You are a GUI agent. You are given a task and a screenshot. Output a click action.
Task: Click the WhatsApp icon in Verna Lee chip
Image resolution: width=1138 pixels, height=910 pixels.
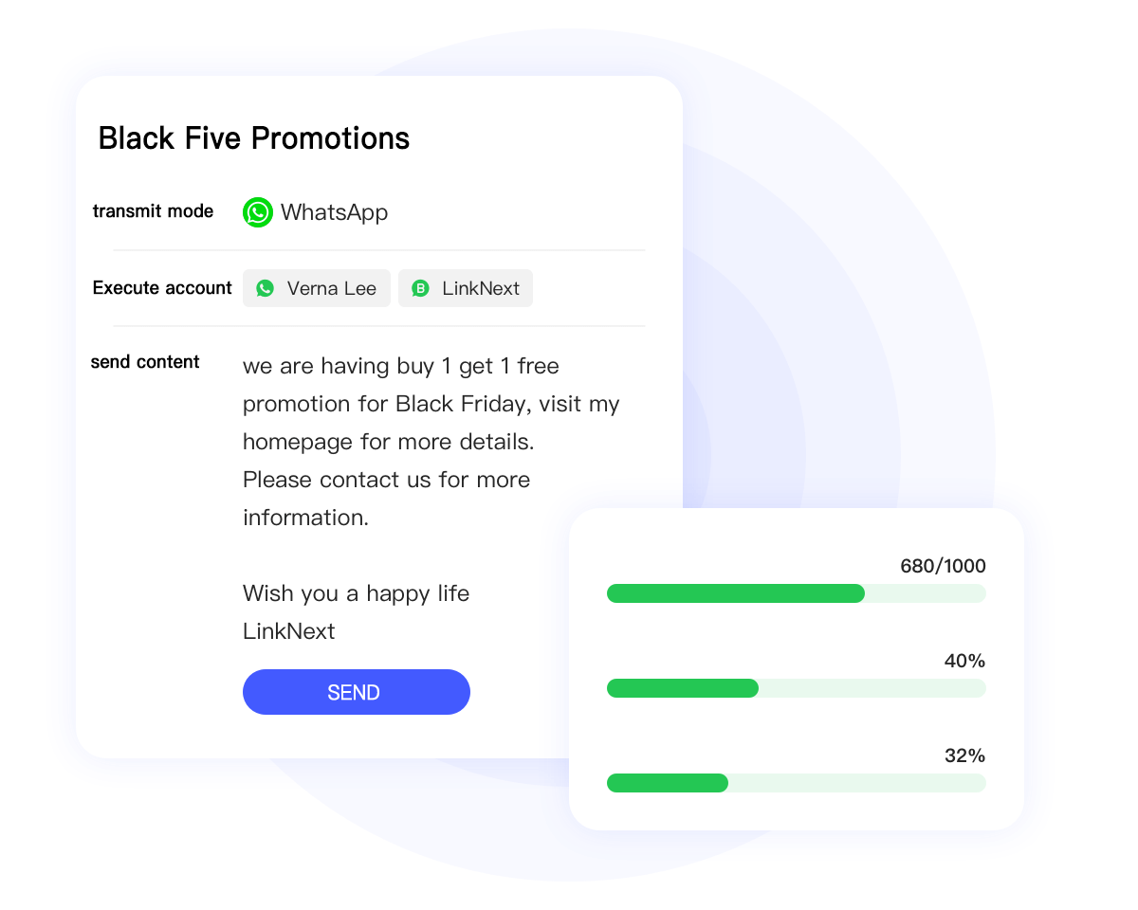[x=266, y=288]
